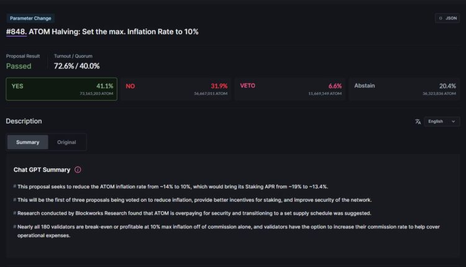Viewport: 466px width, 267px height.
Task: Click the hash bullet before Blockworks Research sentence
Action: (x=15, y=213)
